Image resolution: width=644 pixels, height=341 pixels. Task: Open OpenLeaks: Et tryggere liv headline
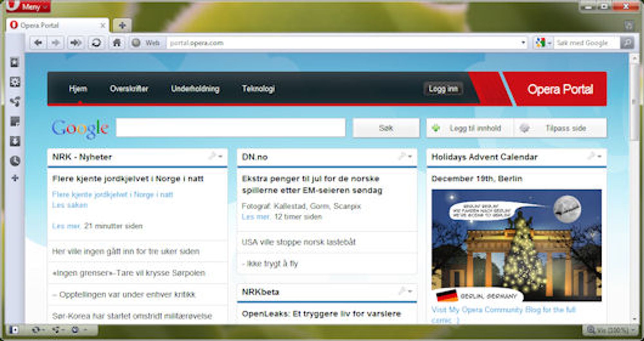321,314
